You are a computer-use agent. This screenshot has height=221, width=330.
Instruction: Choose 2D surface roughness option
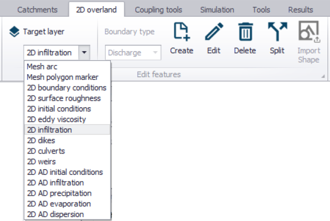[68, 98]
